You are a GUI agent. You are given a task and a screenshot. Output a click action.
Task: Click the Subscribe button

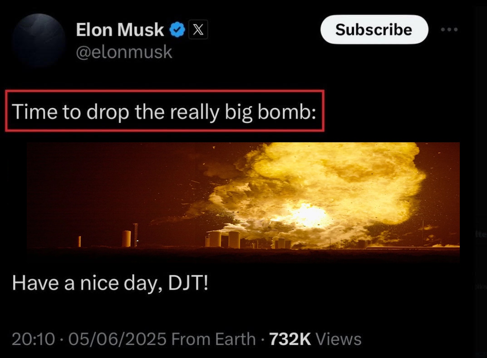[374, 29]
